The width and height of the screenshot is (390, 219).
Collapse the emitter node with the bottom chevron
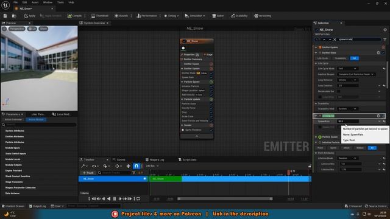pyautogui.click(x=197, y=136)
